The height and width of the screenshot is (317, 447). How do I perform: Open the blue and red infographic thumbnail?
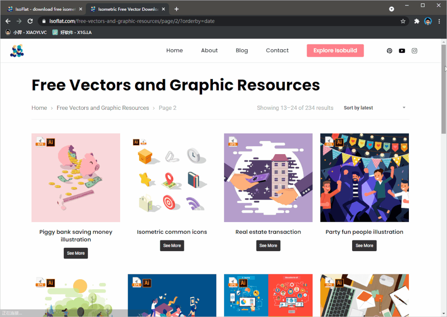[268, 295]
